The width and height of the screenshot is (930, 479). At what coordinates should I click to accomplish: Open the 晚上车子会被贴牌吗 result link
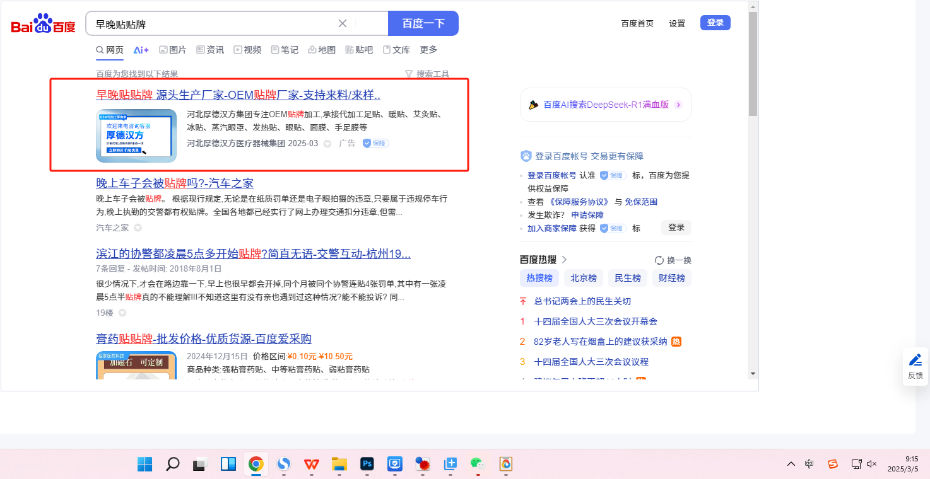174,183
